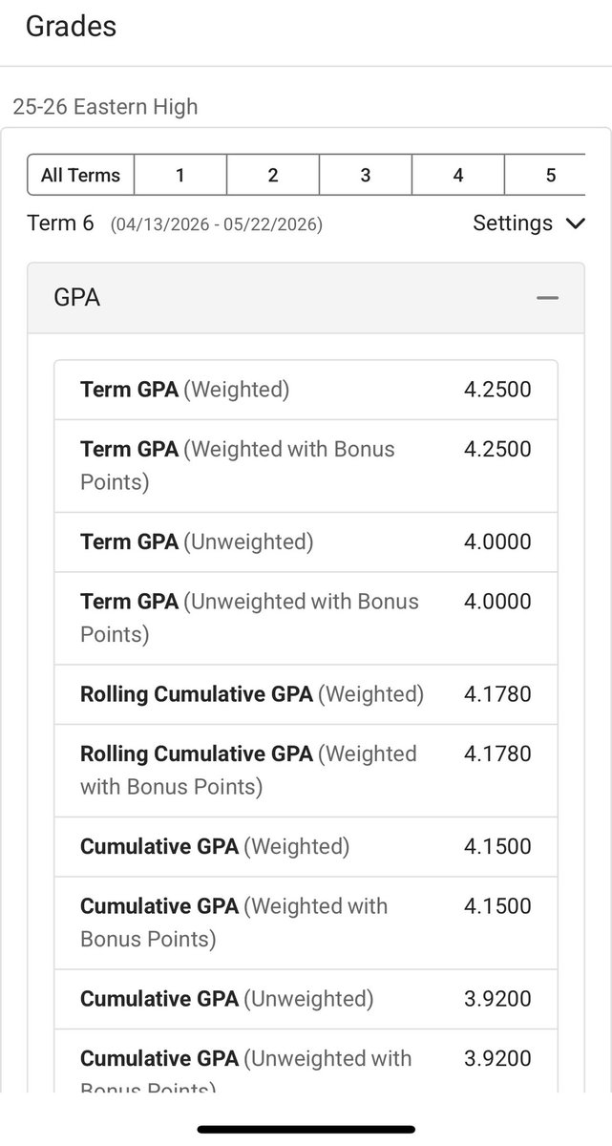Select Rolling Cumulative GPA (Weighted) row
Screen dimensions: 612x1146
point(306,694)
